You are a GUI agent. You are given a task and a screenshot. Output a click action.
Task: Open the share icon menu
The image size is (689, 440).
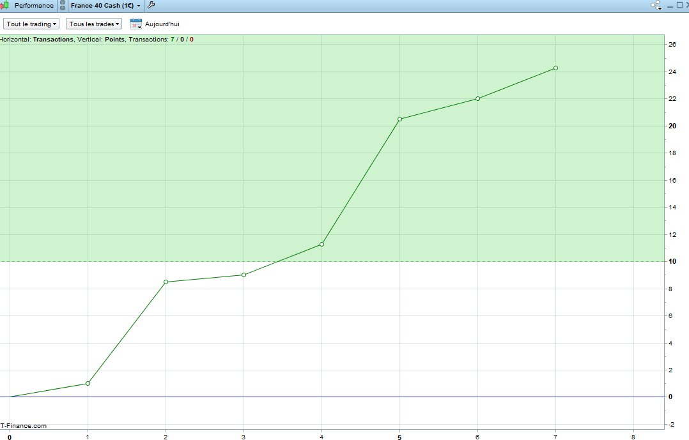pyautogui.click(x=656, y=5)
